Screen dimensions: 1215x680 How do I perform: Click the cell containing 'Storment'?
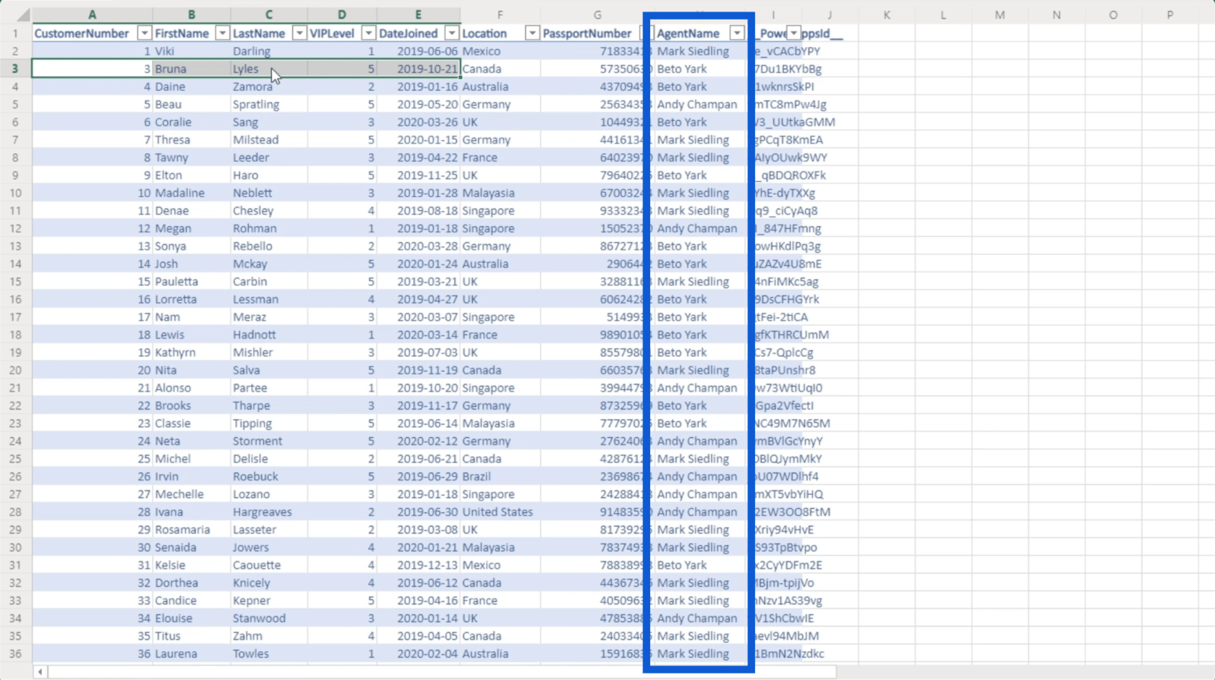click(x=269, y=441)
